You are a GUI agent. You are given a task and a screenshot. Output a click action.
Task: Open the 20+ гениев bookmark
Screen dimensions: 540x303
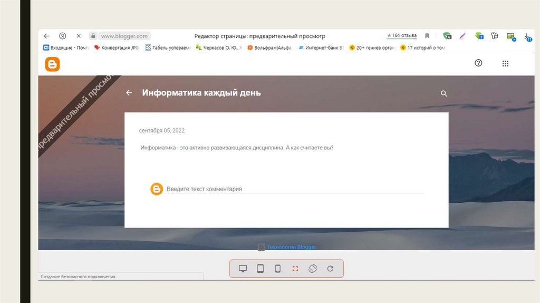tap(372, 48)
